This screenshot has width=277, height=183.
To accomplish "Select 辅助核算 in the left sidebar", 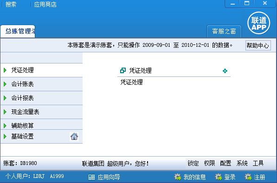I will 41,125.
